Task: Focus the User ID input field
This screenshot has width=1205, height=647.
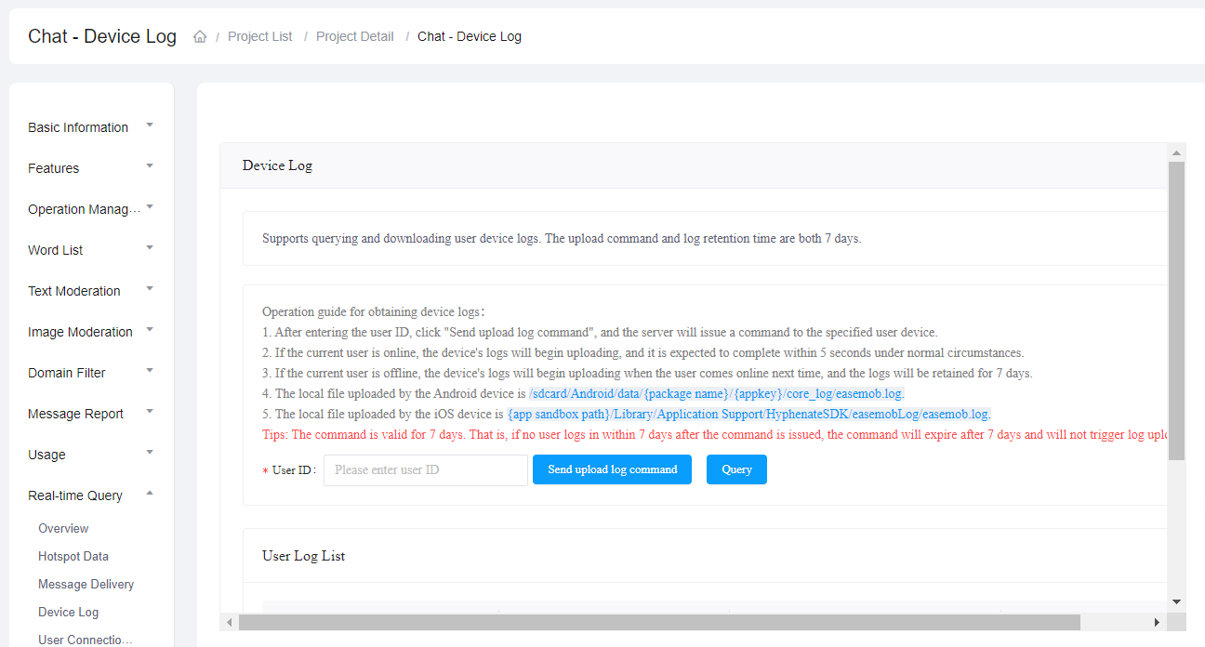Action: point(426,469)
